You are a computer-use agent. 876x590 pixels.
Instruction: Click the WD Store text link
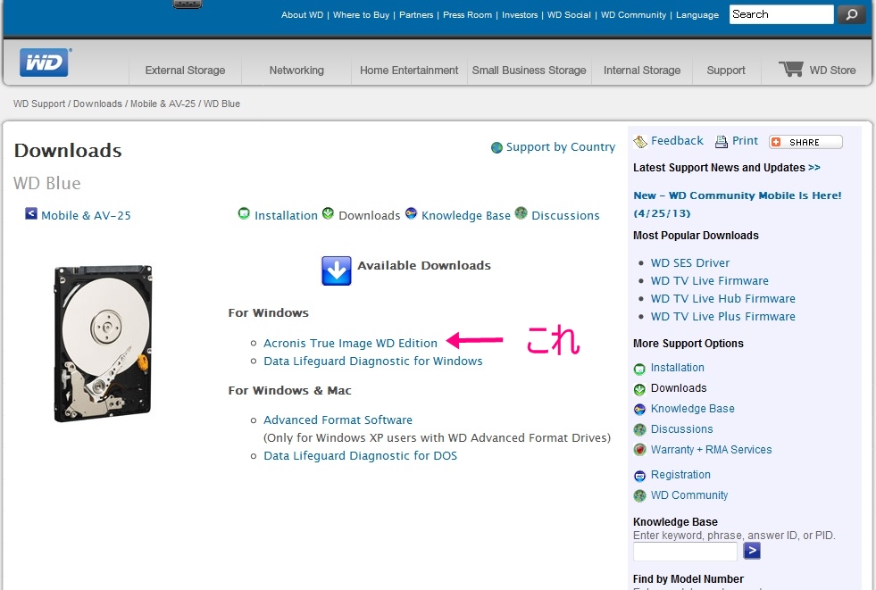point(832,71)
